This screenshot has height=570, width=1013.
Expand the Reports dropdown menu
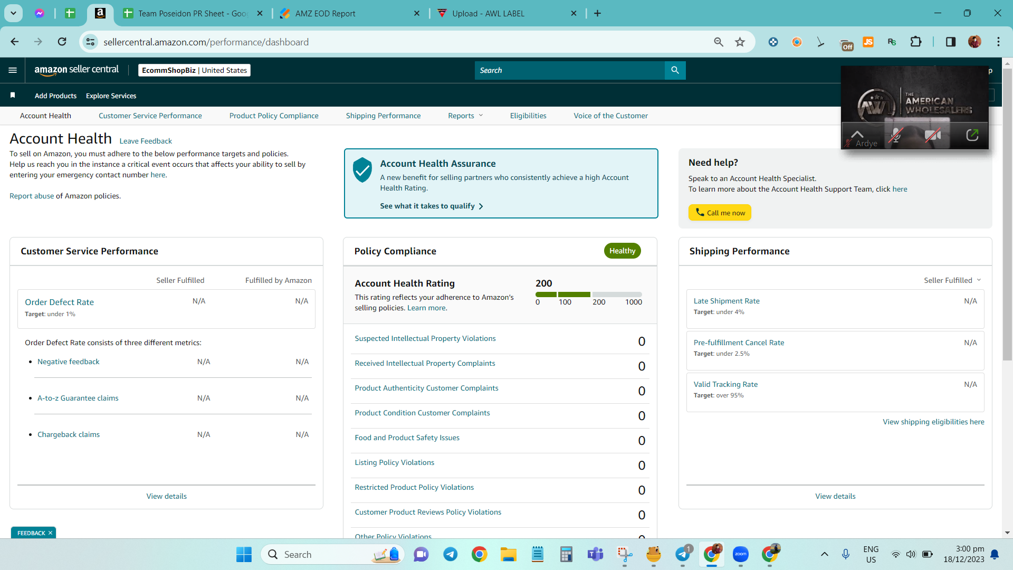tap(465, 116)
